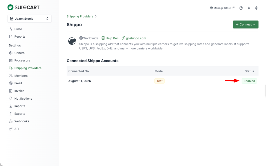Screen dimensions: 266x166
Task: Click the Members people icon
Action: coord(11,75)
